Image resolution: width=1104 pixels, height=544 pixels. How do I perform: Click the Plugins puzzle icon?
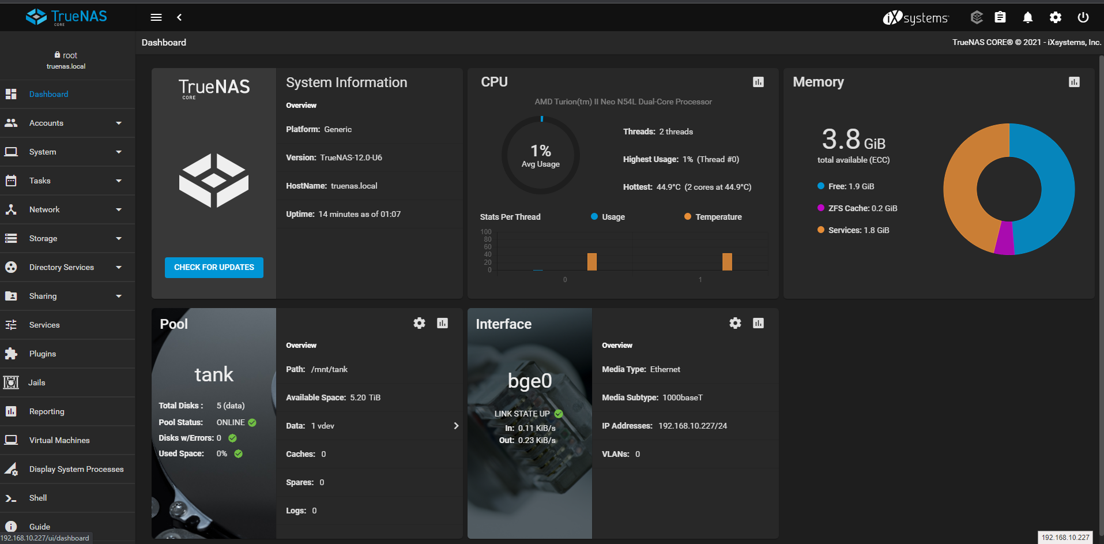11,354
